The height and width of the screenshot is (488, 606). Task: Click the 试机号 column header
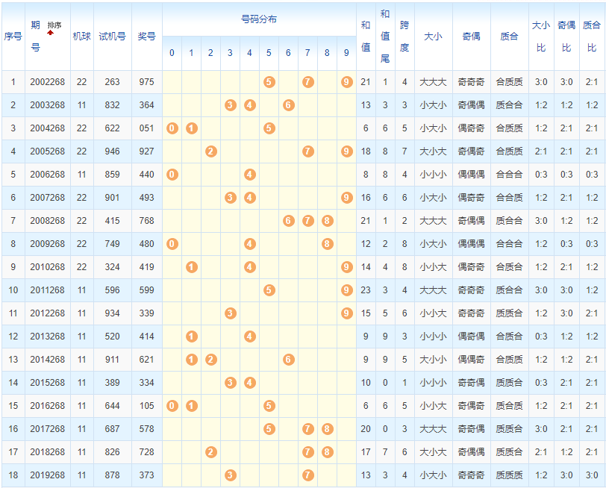coord(112,36)
